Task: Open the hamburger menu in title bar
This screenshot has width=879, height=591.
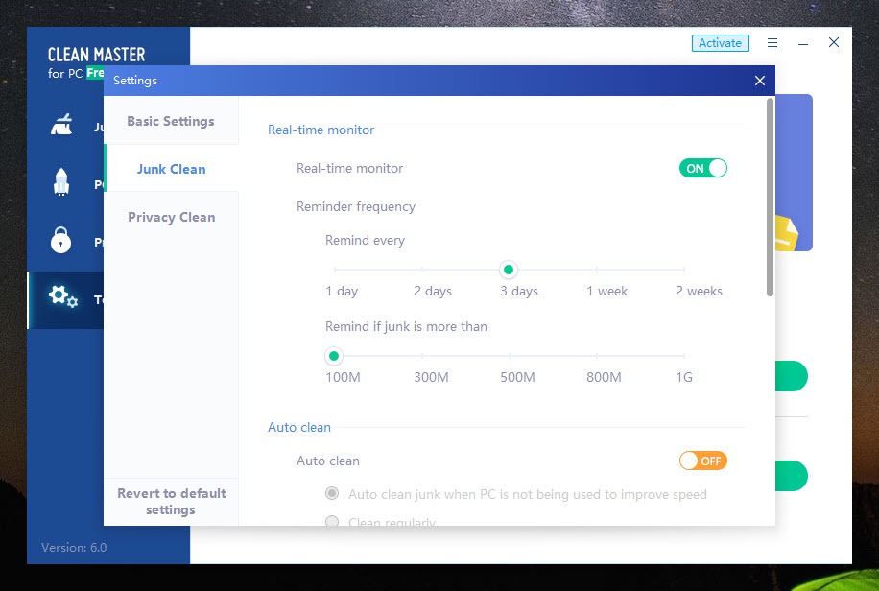Action: click(x=772, y=43)
